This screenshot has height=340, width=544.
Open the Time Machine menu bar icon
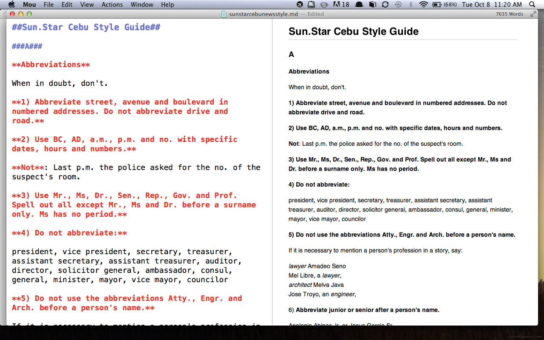coord(398,5)
